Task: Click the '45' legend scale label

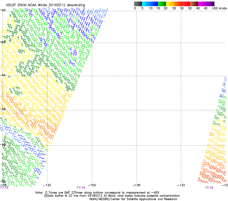Action: (206, 8)
